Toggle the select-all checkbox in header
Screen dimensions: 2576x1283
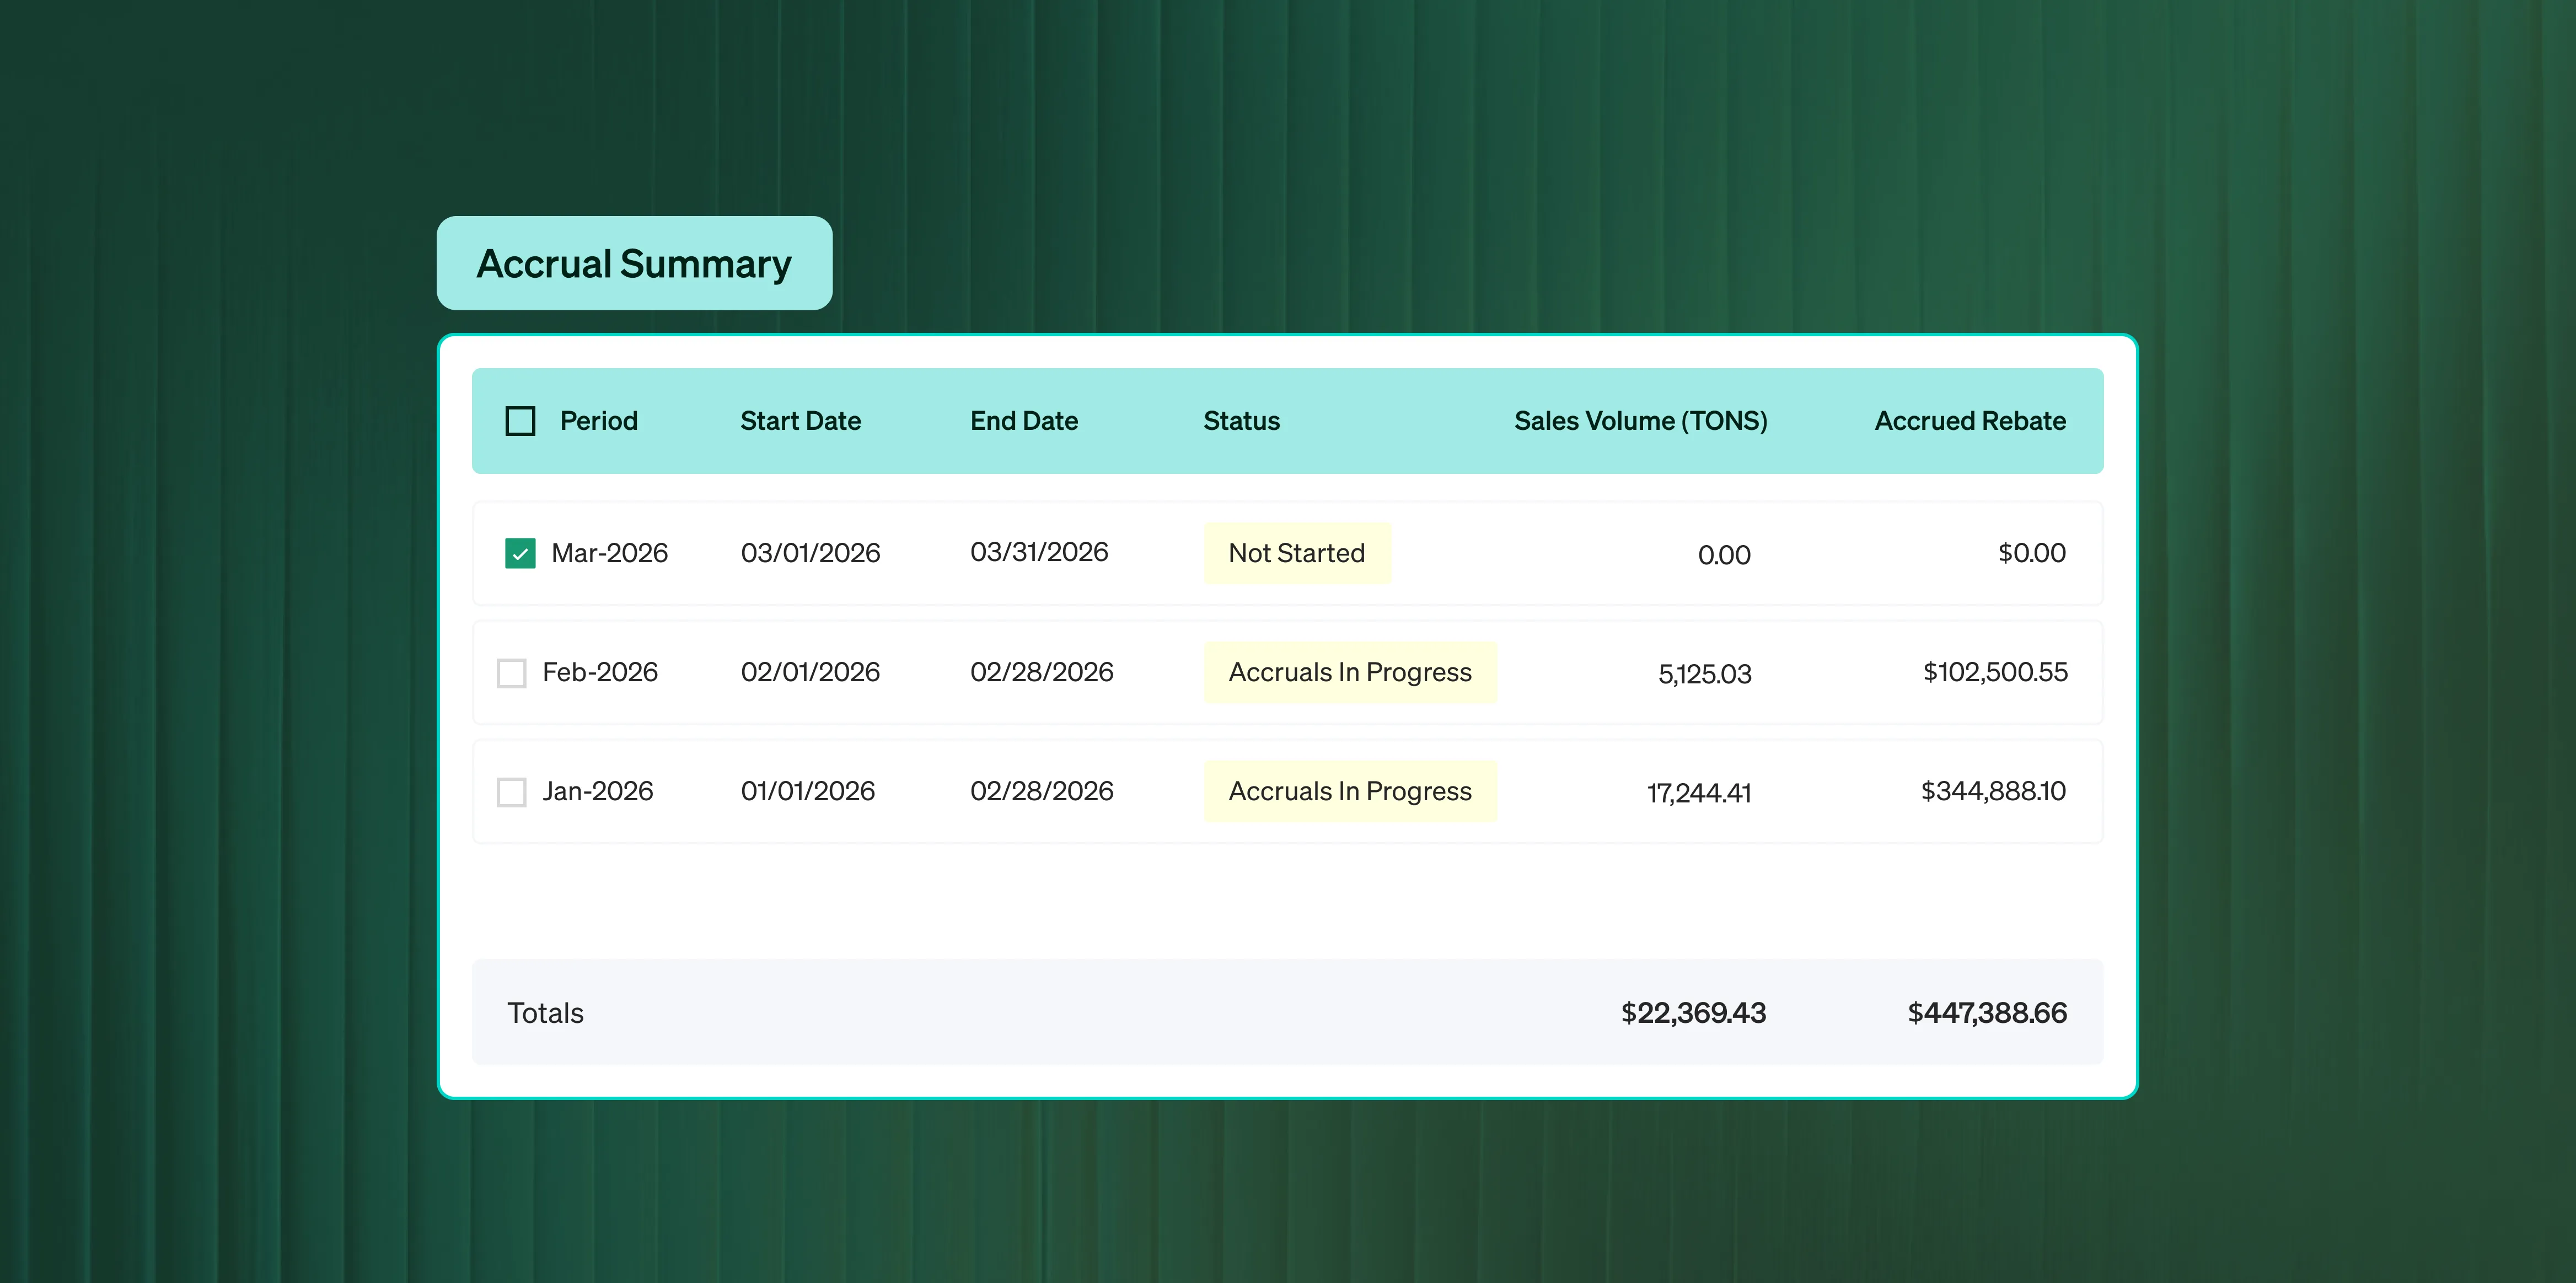pos(520,421)
